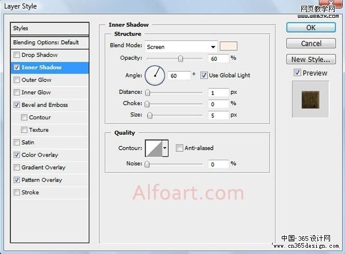Enable the Outer Glow checkbox
345x254 pixels.
click(x=17, y=80)
